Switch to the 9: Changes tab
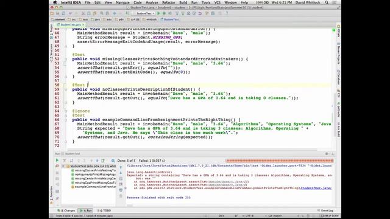 pyautogui.click(x=66, y=210)
